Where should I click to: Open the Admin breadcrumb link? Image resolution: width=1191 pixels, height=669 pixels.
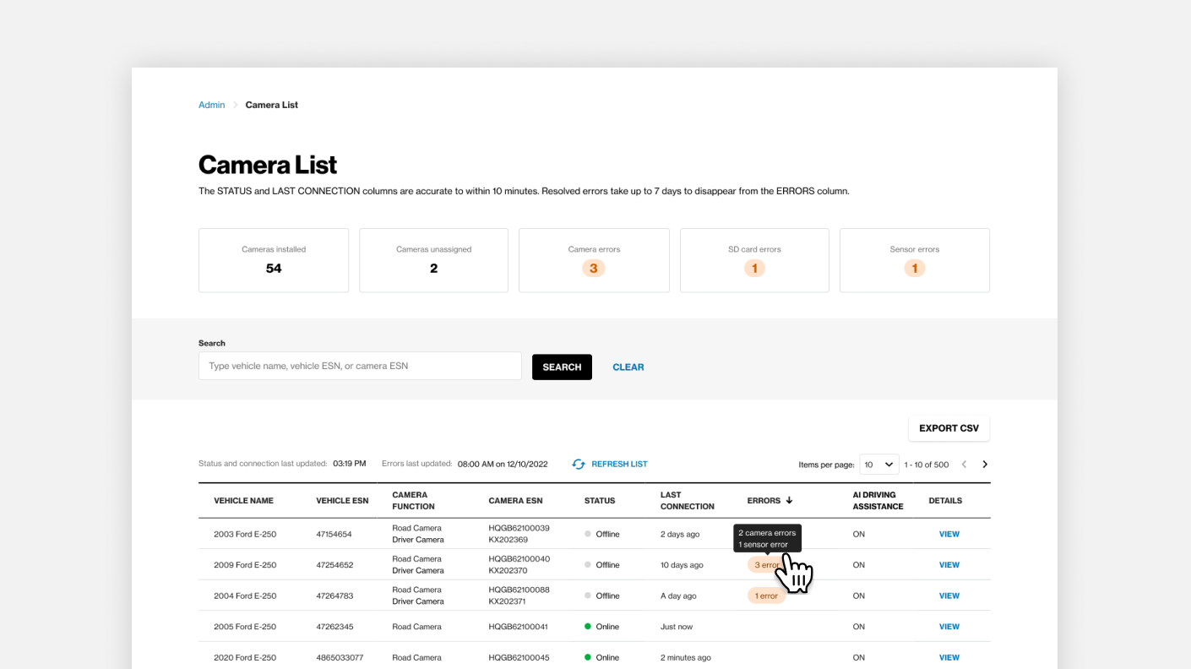pos(211,105)
